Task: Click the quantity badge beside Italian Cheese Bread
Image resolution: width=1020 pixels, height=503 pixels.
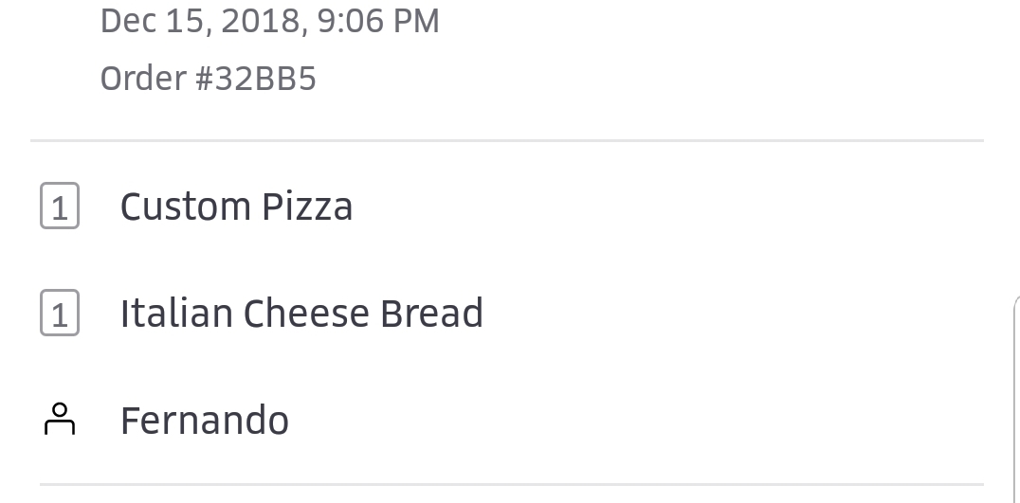Action: point(60,314)
